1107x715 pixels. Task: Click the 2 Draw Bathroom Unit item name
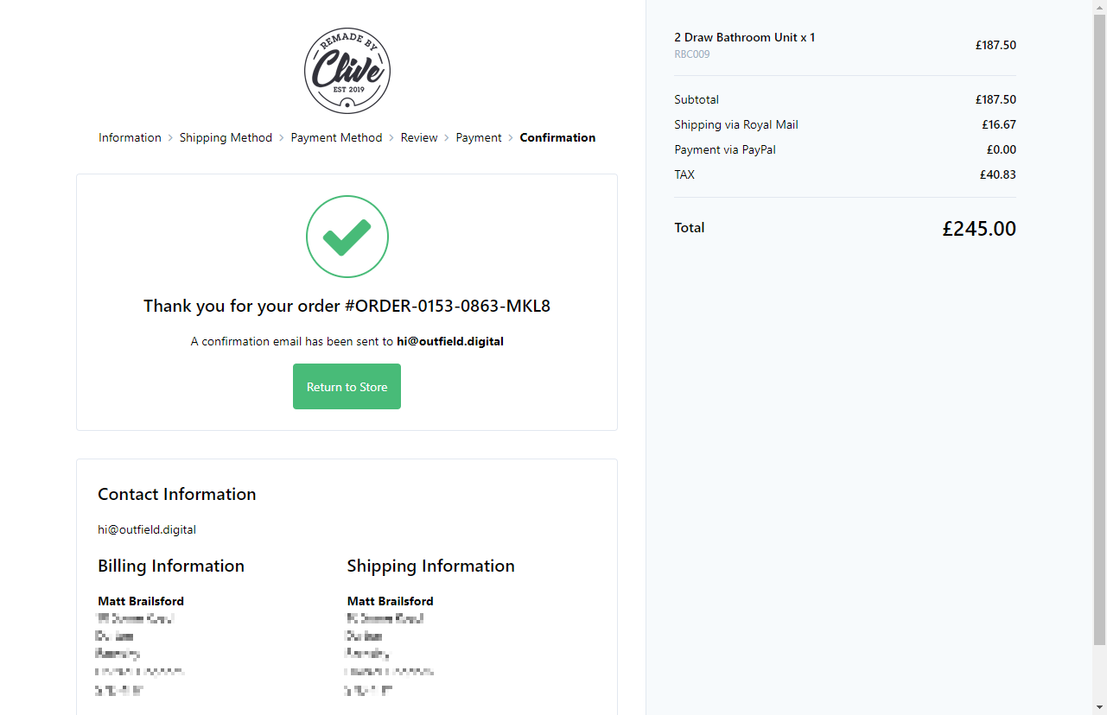click(744, 38)
